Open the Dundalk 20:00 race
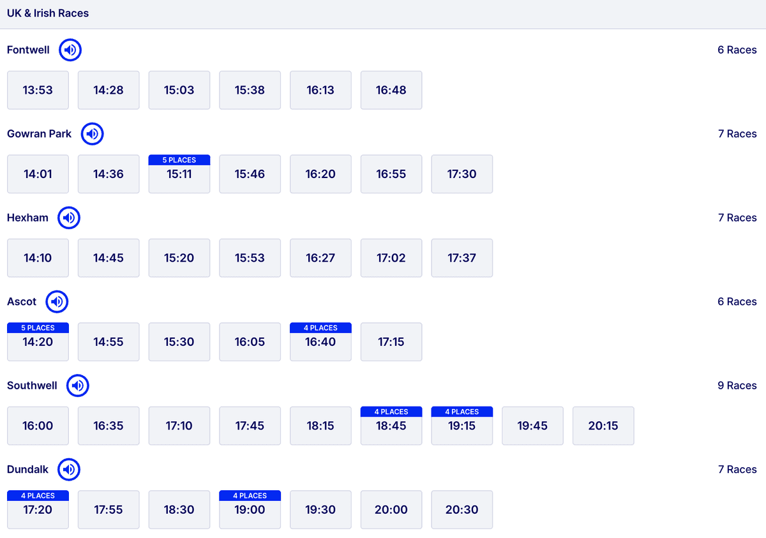Screen dimensions: 766x538 [391, 510]
